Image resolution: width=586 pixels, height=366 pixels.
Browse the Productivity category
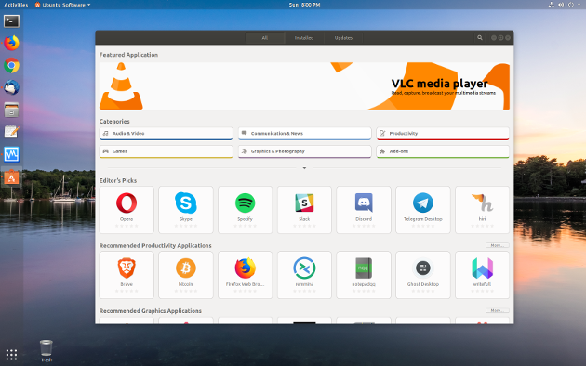click(443, 134)
